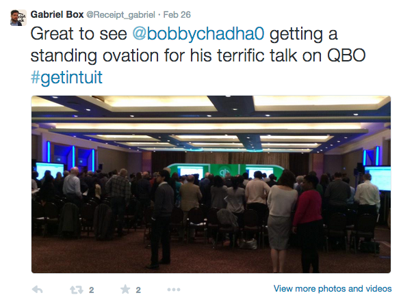401x306 pixels.
Task: Open the more options ellipsis menu
Action: pos(174,290)
